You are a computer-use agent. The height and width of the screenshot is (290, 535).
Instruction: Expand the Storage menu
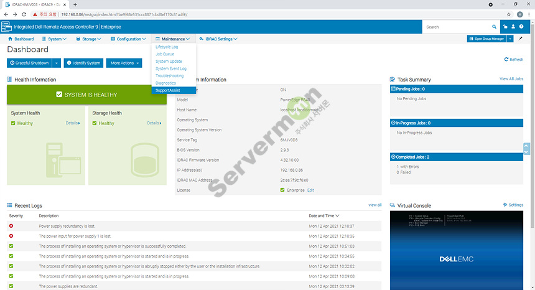(88, 39)
